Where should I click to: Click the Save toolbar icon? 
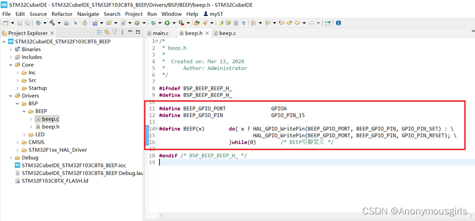(20, 23)
